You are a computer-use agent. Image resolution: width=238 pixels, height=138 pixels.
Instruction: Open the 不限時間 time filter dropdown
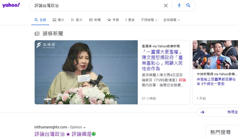149,20
